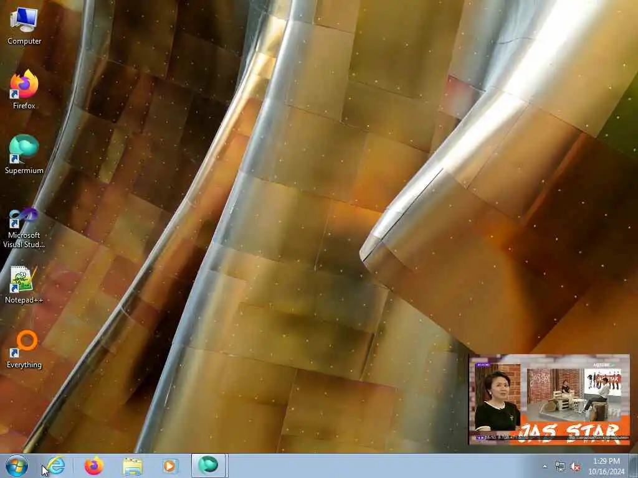Open the network status tray icon
638x478 pixels.
click(560, 467)
